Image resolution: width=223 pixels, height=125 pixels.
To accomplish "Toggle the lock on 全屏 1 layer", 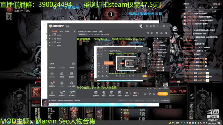I will tap(52, 46).
